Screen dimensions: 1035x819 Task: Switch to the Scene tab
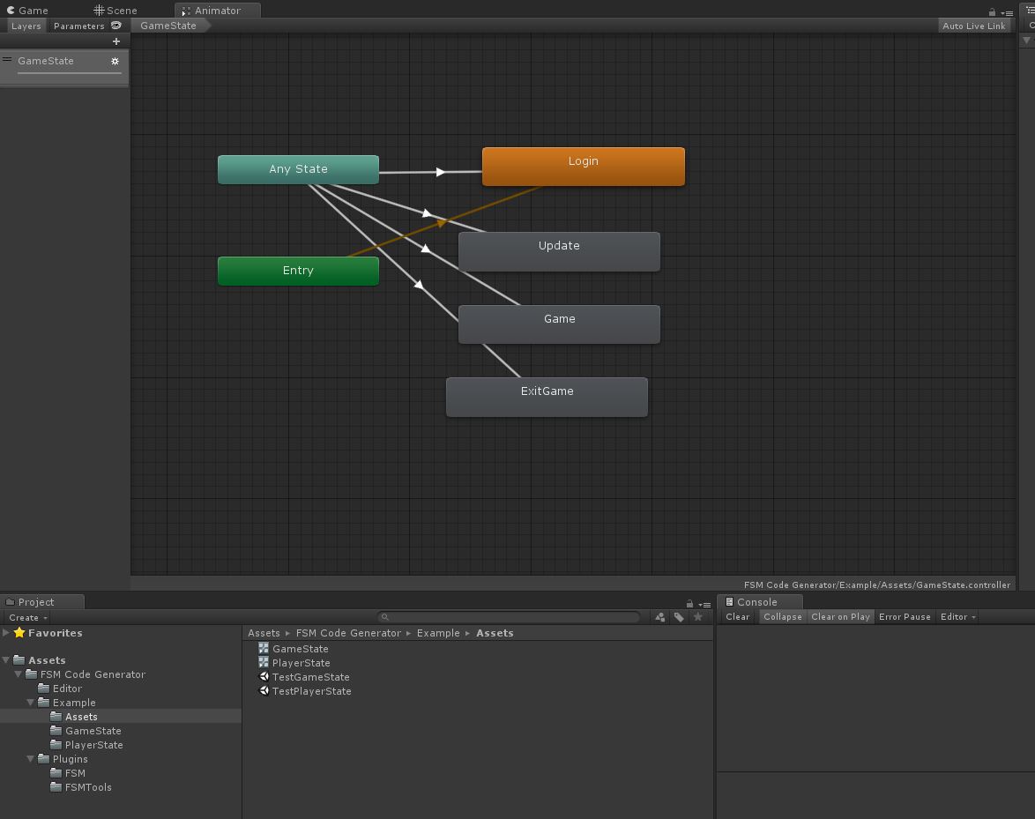click(x=116, y=11)
